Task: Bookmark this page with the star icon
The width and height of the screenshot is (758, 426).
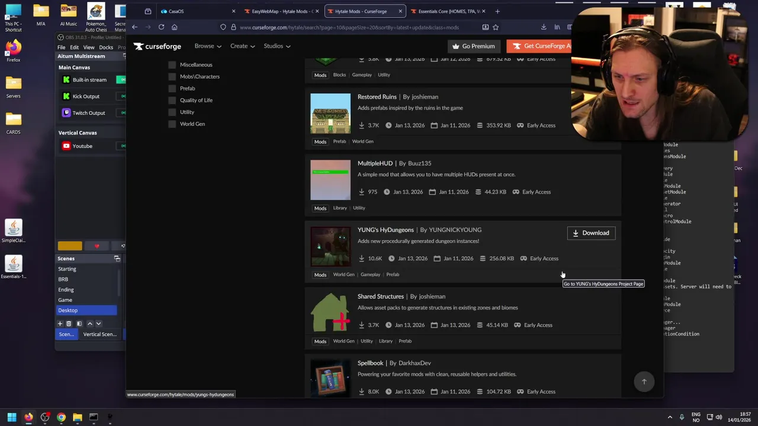Action: (x=496, y=27)
